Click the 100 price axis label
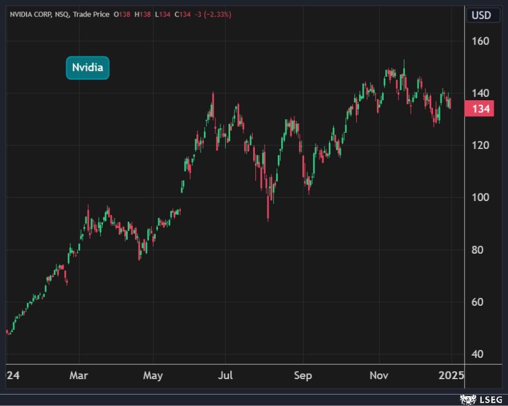The width and height of the screenshot is (508, 406). coord(481,198)
